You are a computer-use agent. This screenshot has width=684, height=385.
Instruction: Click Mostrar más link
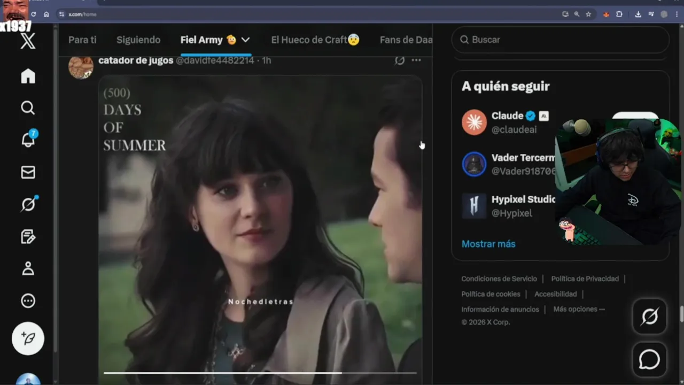(488, 244)
